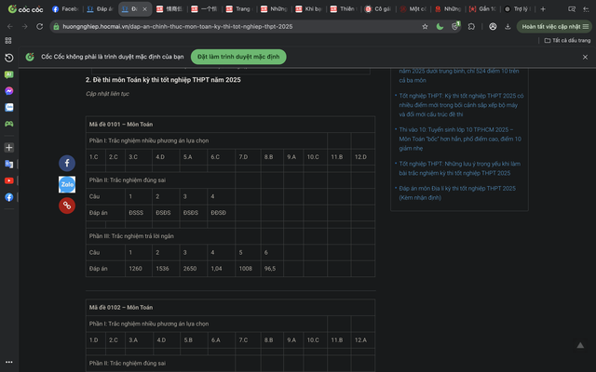
Task: Copy link with red chain icon
Action: [x=67, y=206]
